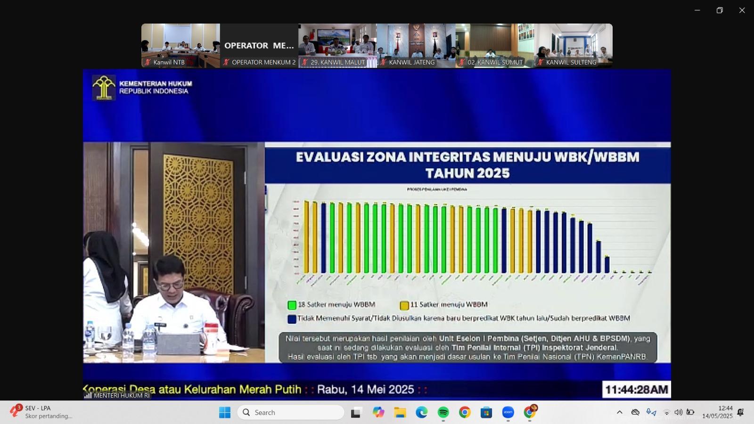Select the Kanwil NTB participant video
Viewport: 754px width, 424px height.
(x=180, y=45)
